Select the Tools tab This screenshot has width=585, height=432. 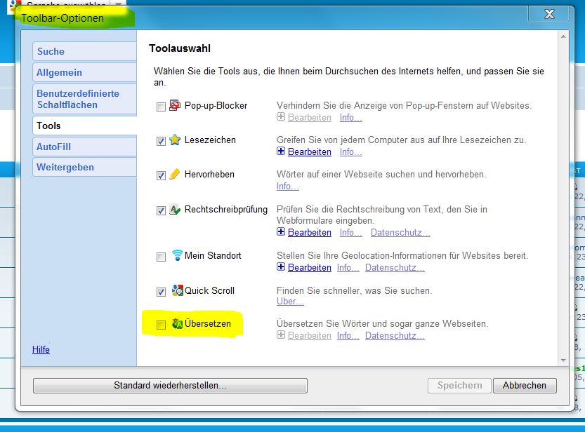point(85,126)
